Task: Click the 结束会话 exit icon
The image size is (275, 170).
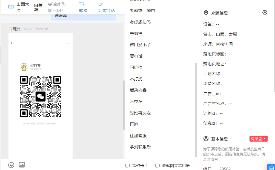Action: tap(101, 4)
